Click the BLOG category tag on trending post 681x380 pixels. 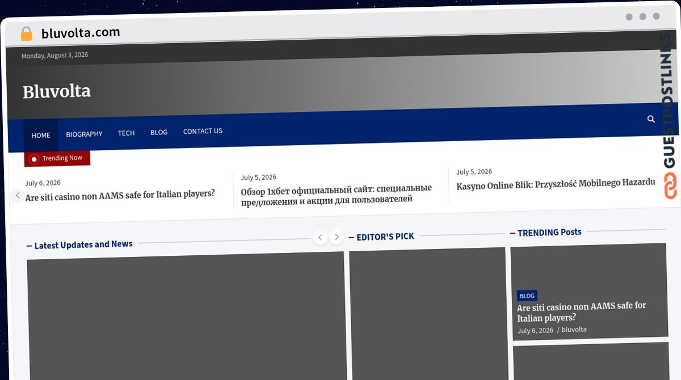pos(527,295)
